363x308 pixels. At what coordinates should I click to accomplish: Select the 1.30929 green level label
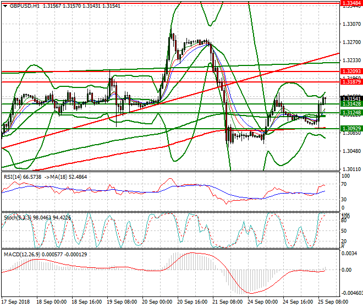(351, 129)
